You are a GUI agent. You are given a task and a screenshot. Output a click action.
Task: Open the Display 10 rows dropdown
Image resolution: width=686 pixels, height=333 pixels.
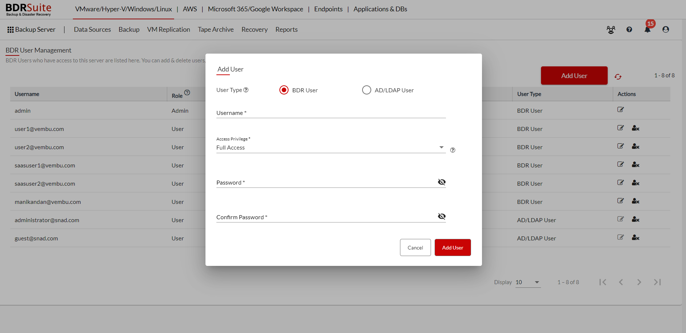(x=528, y=282)
